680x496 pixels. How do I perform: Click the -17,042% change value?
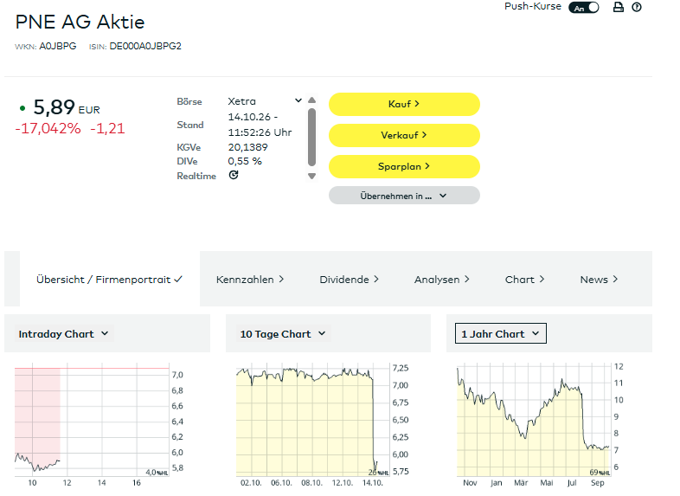click(48, 128)
